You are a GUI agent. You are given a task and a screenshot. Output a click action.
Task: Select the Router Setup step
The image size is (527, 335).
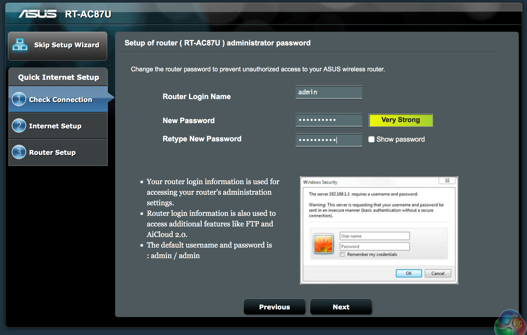click(x=52, y=152)
